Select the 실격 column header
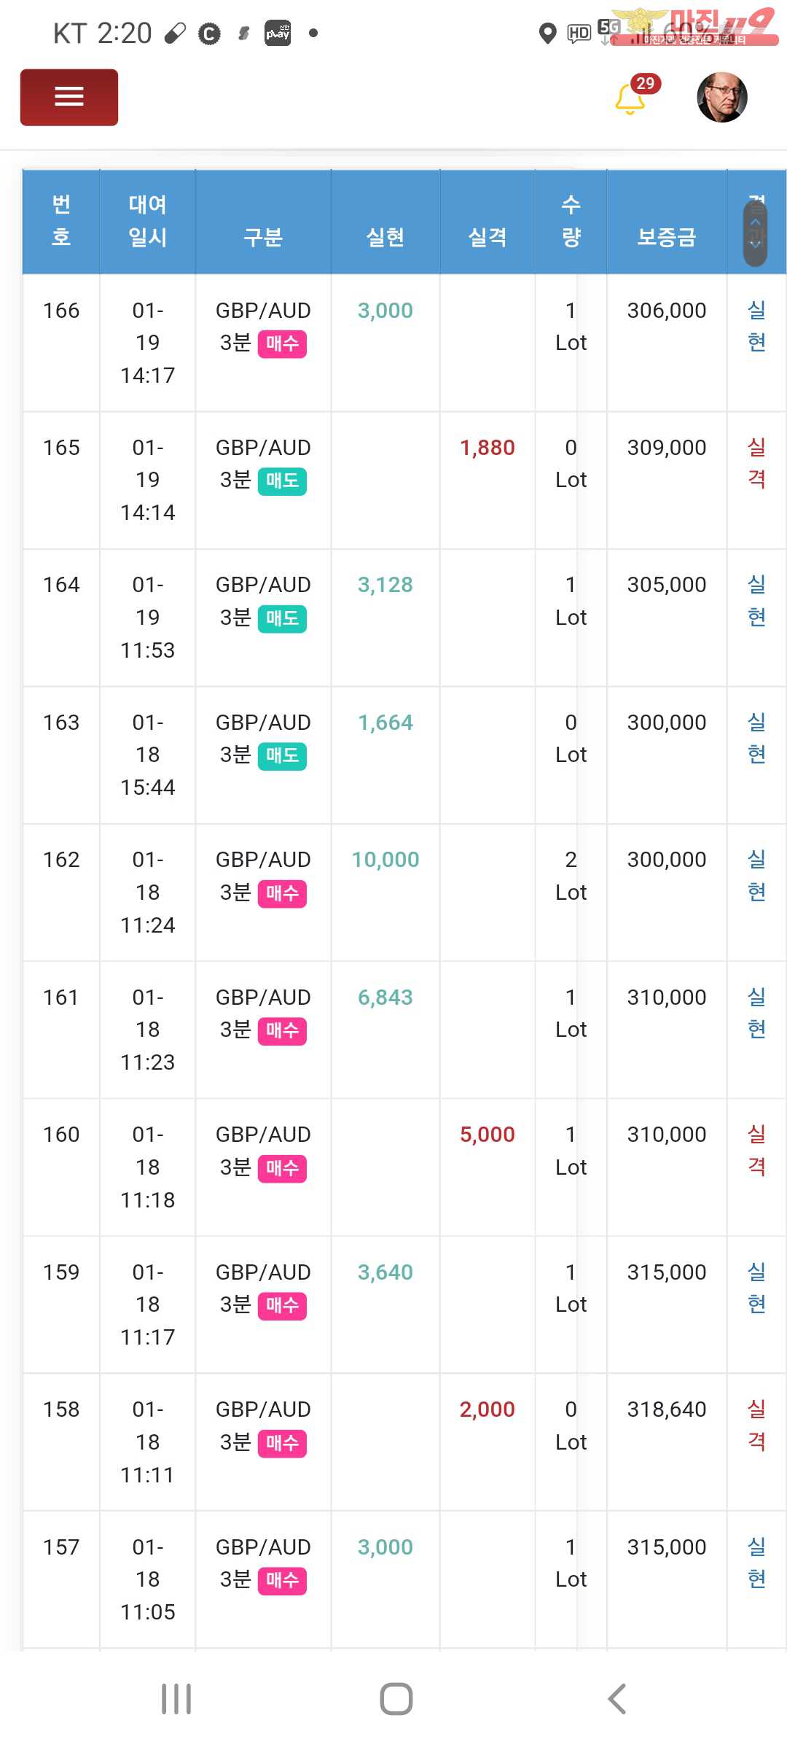This screenshot has width=787, height=1750. (x=487, y=236)
